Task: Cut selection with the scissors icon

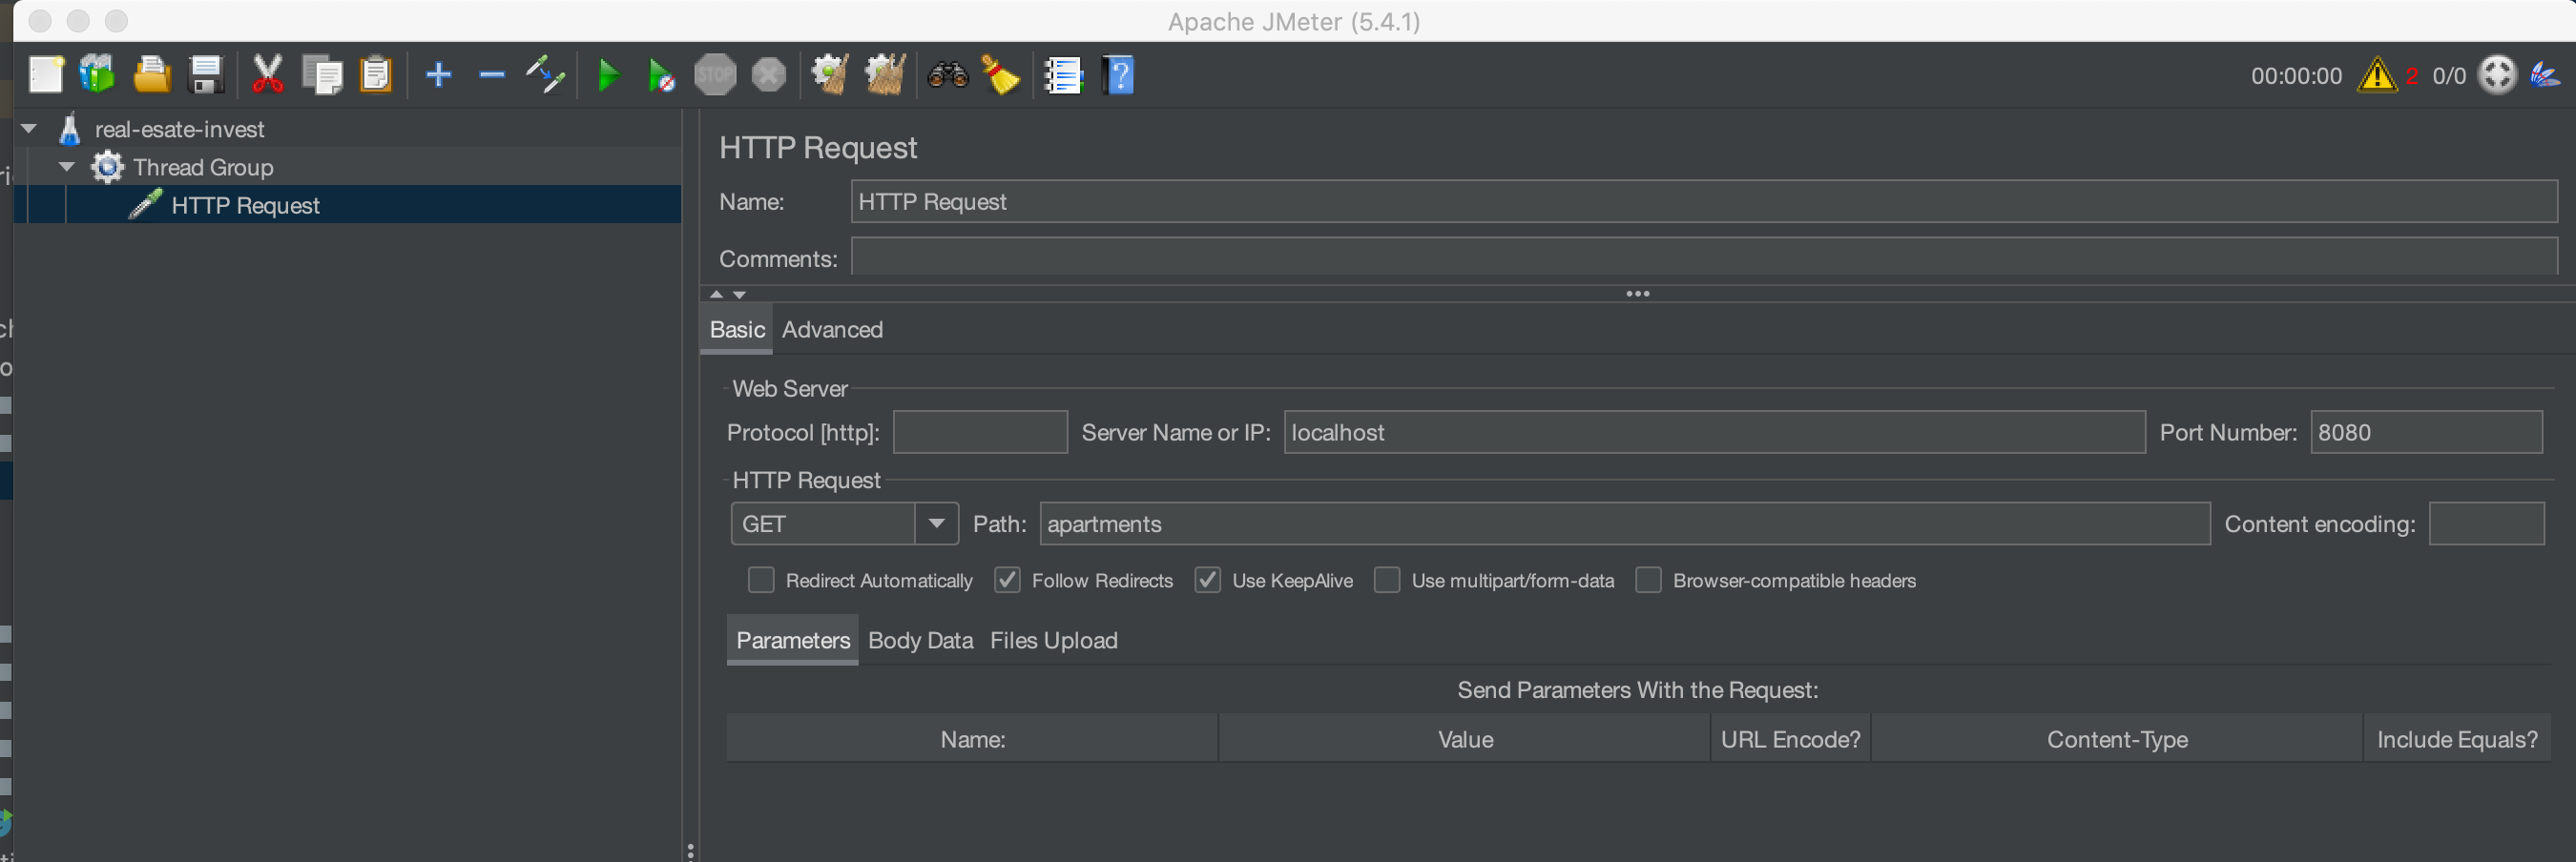Action: (267, 75)
